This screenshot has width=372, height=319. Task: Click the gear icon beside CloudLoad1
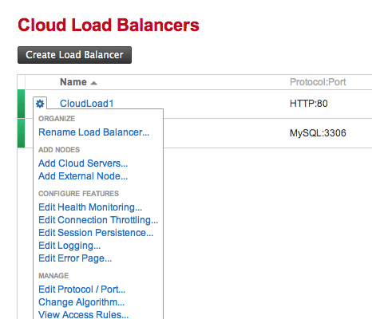pos(40,104)
